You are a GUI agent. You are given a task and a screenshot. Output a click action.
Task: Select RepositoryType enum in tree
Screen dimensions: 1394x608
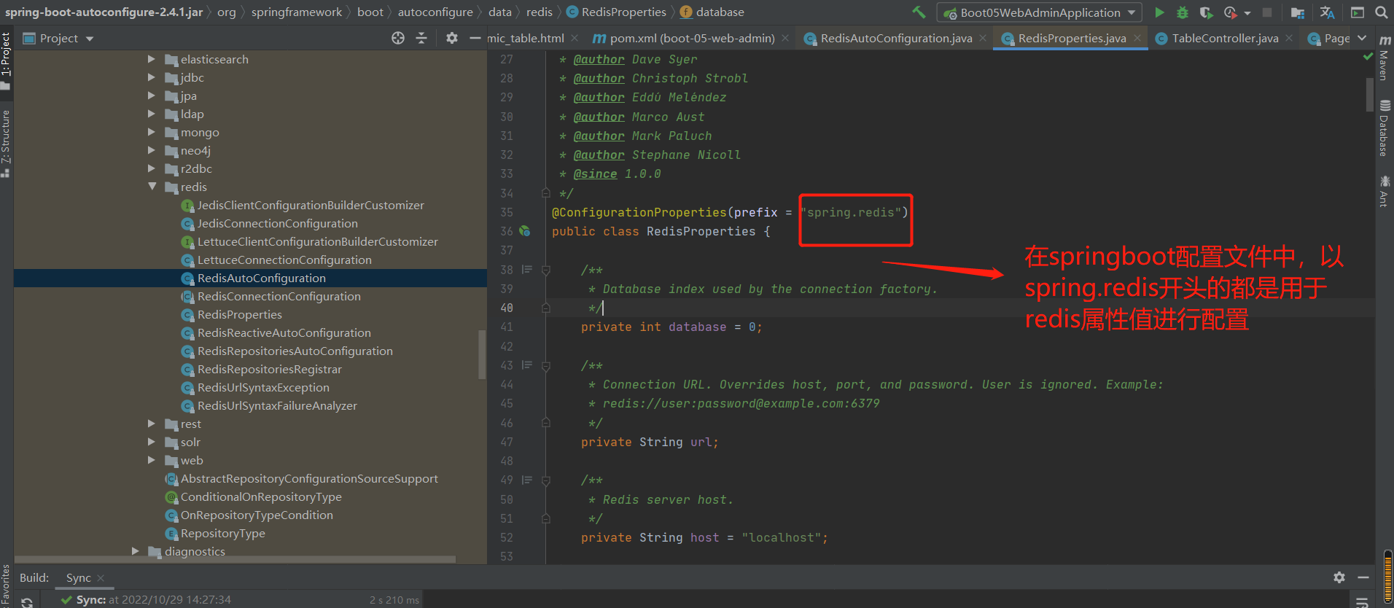[x=222, y=533]
